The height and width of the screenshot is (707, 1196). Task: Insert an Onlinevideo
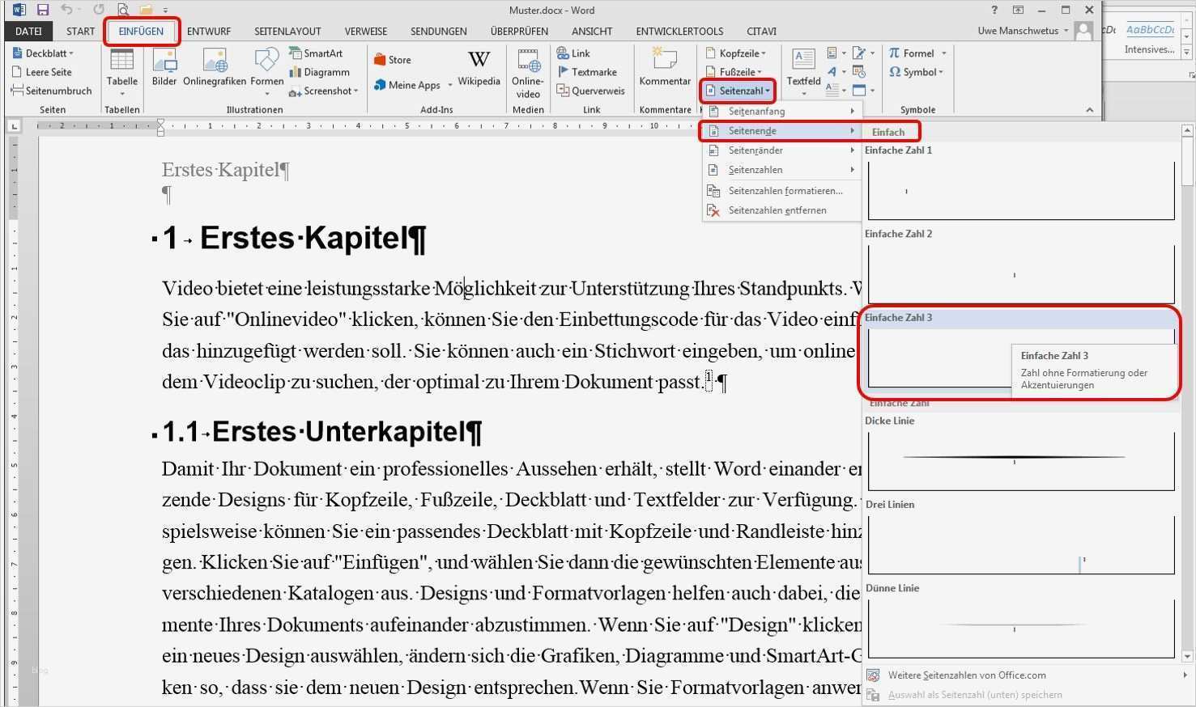(527, 71)
